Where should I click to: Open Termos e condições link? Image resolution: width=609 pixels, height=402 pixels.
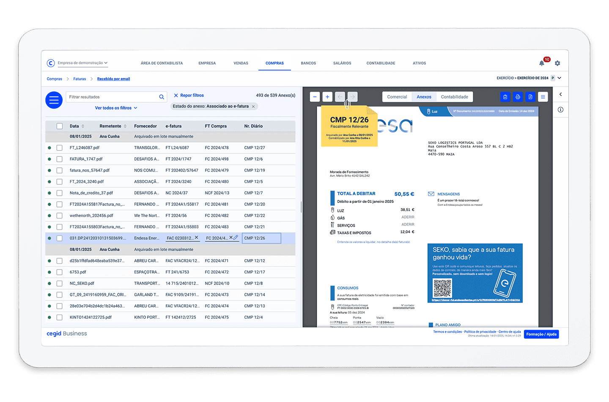(x=447, y=332)
